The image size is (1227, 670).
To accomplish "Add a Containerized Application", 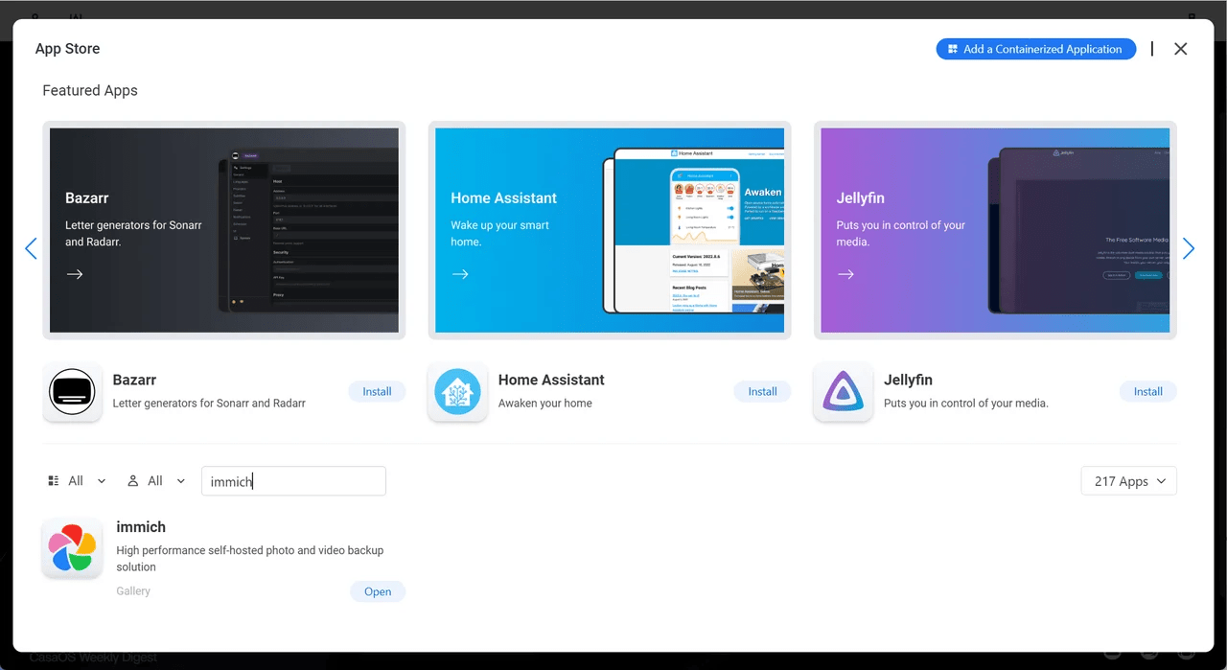I will tap(1035, 49).
